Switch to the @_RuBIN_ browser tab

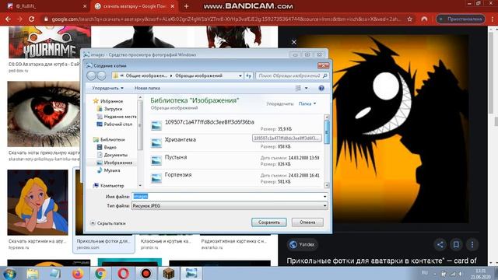coord(47,6)
